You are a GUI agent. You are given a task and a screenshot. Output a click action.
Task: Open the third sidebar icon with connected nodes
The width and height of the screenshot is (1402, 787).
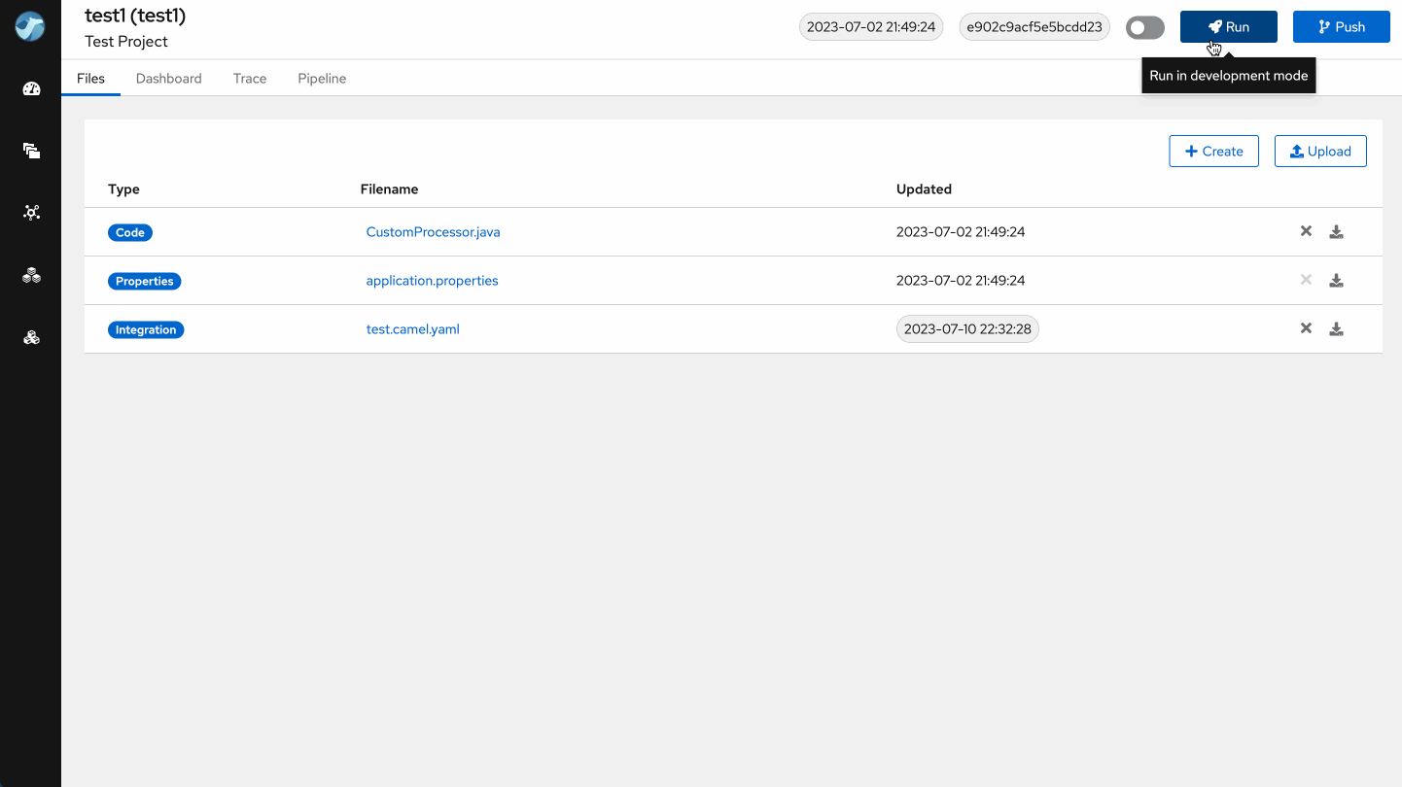[x=31, y=213]
